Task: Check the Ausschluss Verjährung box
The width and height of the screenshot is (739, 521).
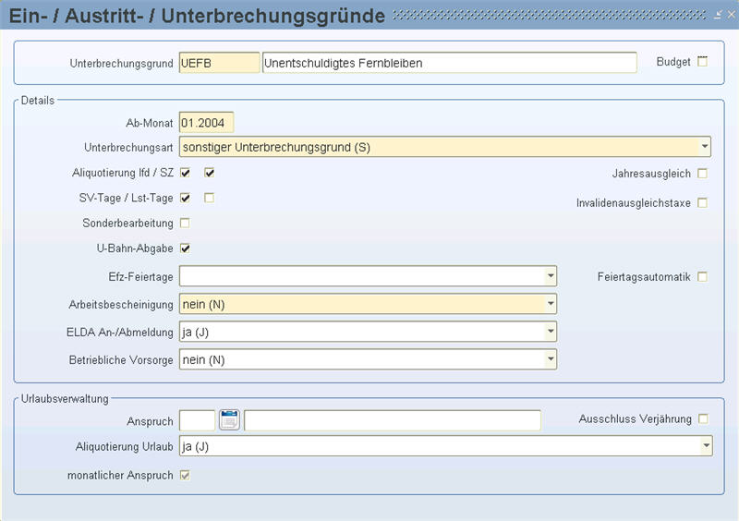Action: point(703,418)
